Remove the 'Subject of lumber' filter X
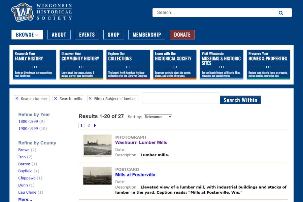Screen dimensions: 303x202 tap(90, 99)
